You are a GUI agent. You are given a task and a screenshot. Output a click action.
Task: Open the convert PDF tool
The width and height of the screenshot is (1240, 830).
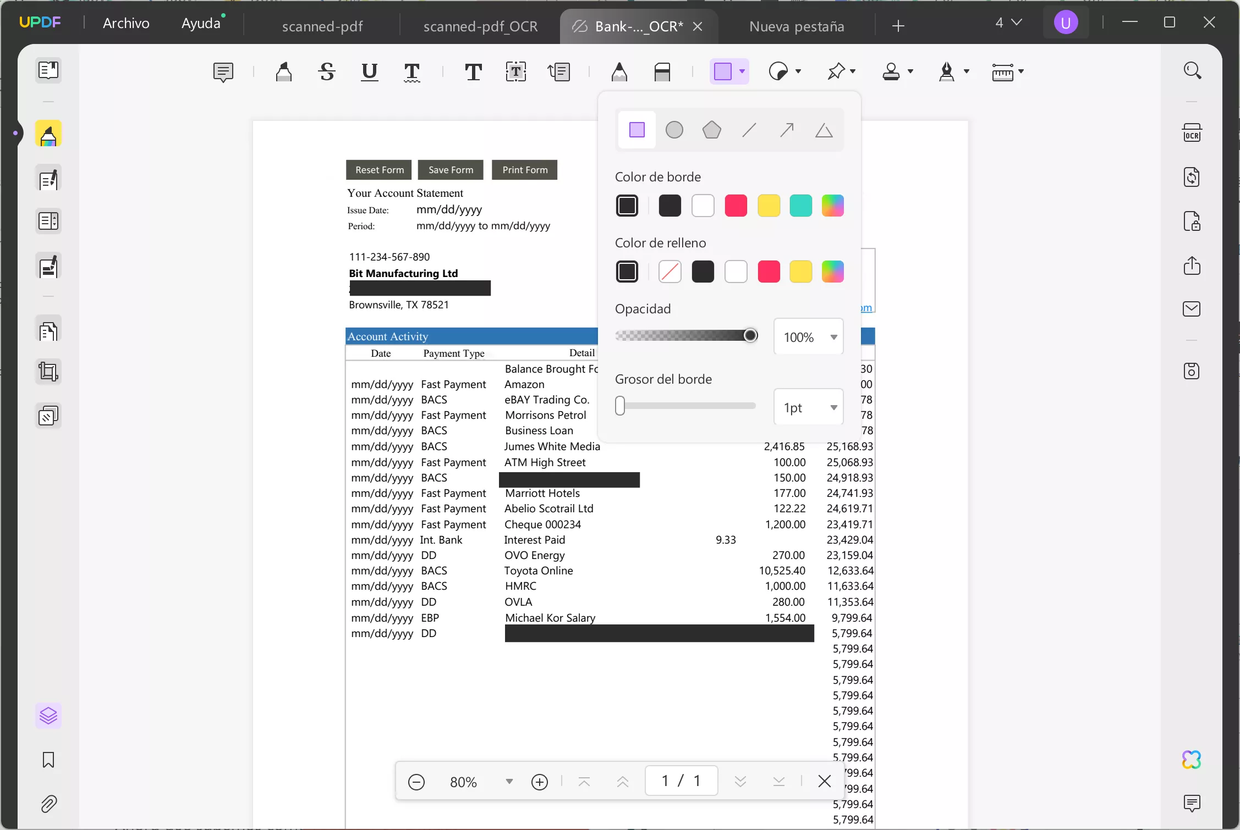click(1192, 177)
